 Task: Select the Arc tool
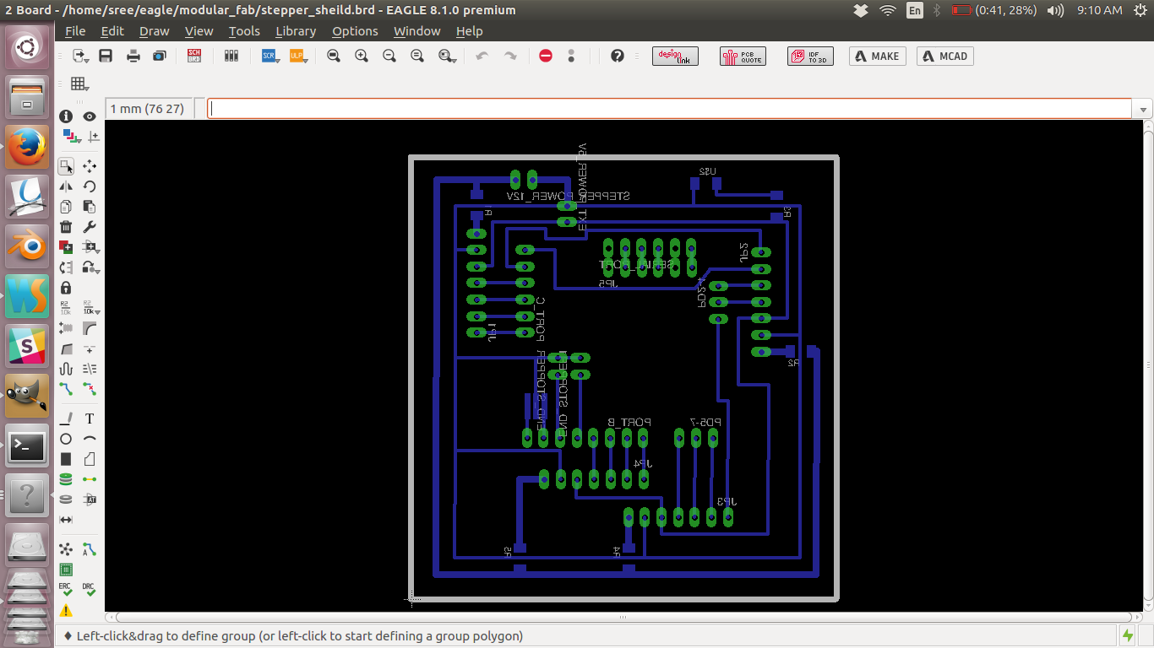(x=90, y=439)
